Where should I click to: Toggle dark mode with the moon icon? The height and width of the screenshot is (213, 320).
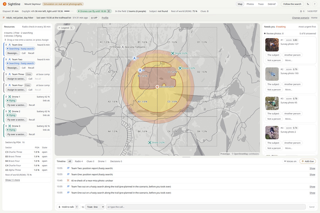pyautogui.click(x=308, y=4)
